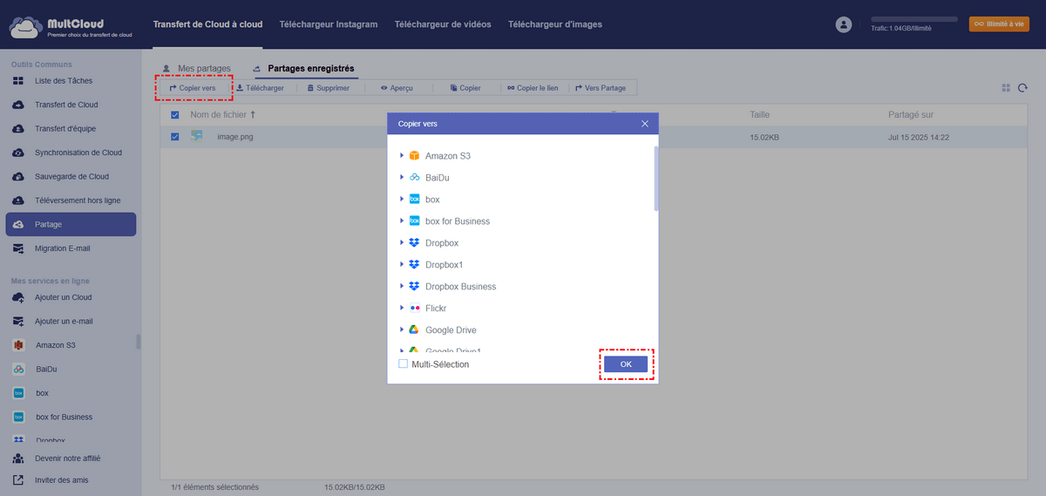
Task: Select the Partage sidebar item
Action: [70, 224]
